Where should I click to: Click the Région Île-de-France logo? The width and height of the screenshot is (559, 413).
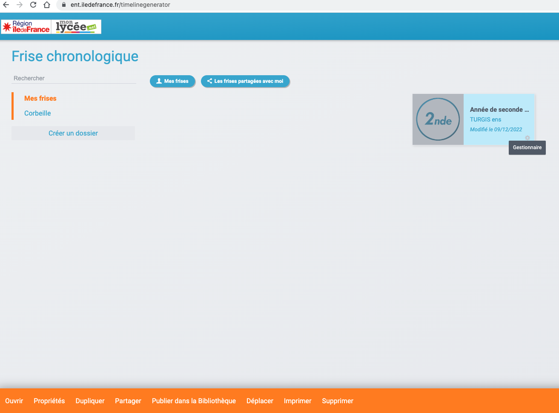click(26, 27)
